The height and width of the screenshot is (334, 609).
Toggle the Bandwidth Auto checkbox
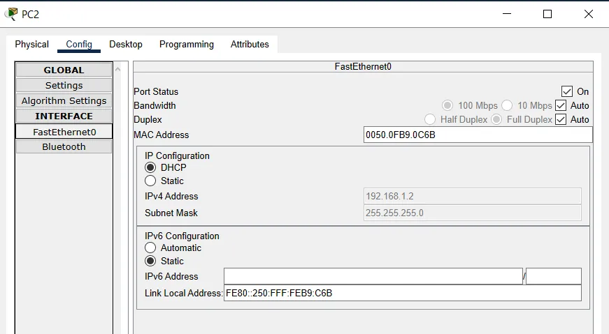(x=561, y=105)
